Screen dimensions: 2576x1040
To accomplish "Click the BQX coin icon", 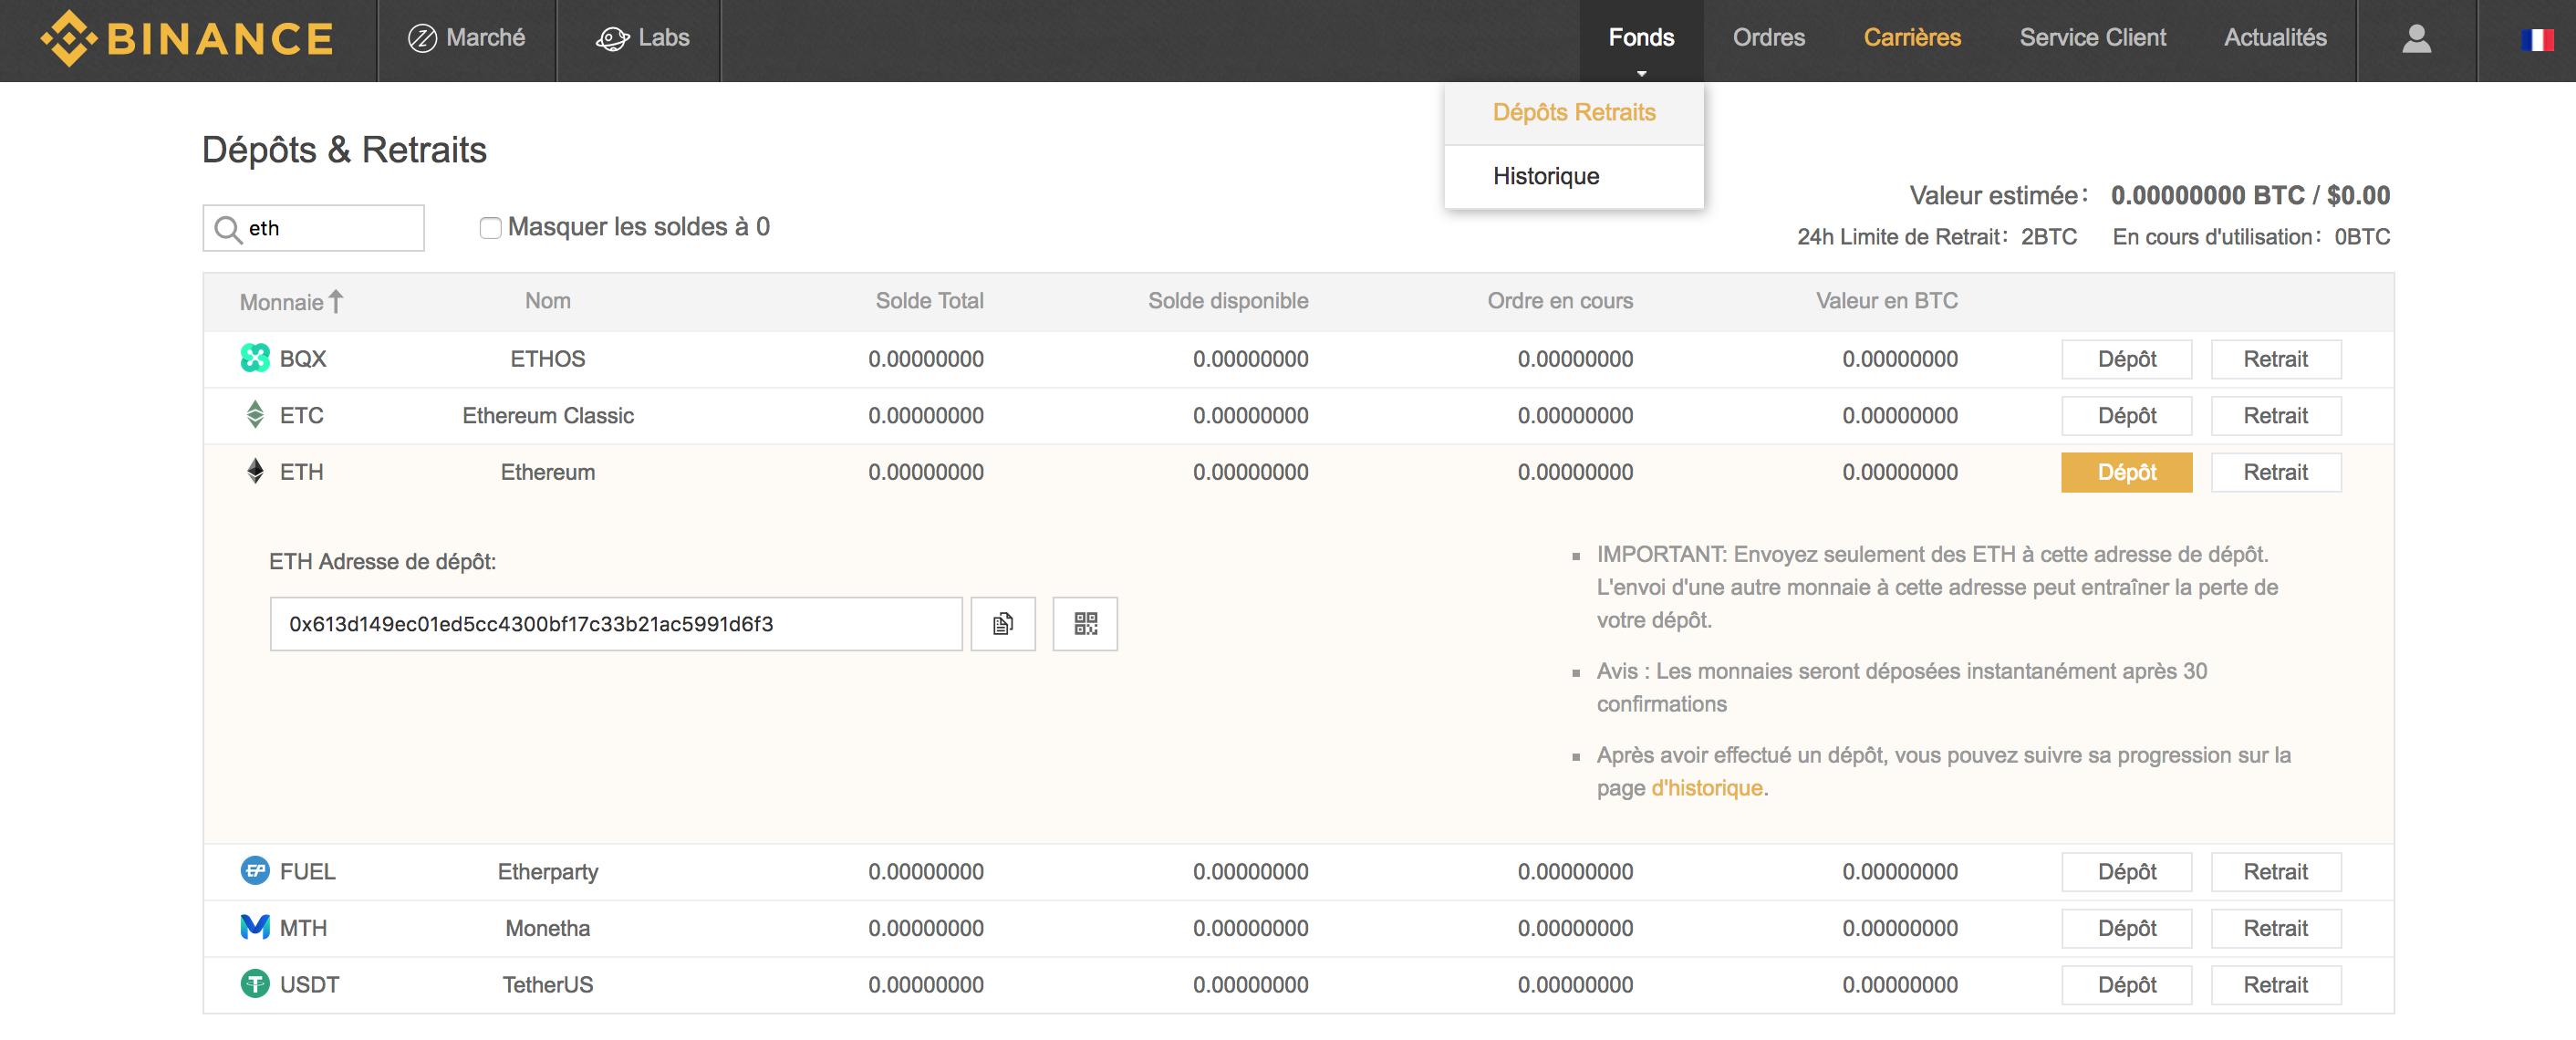I will click(255, 358).
